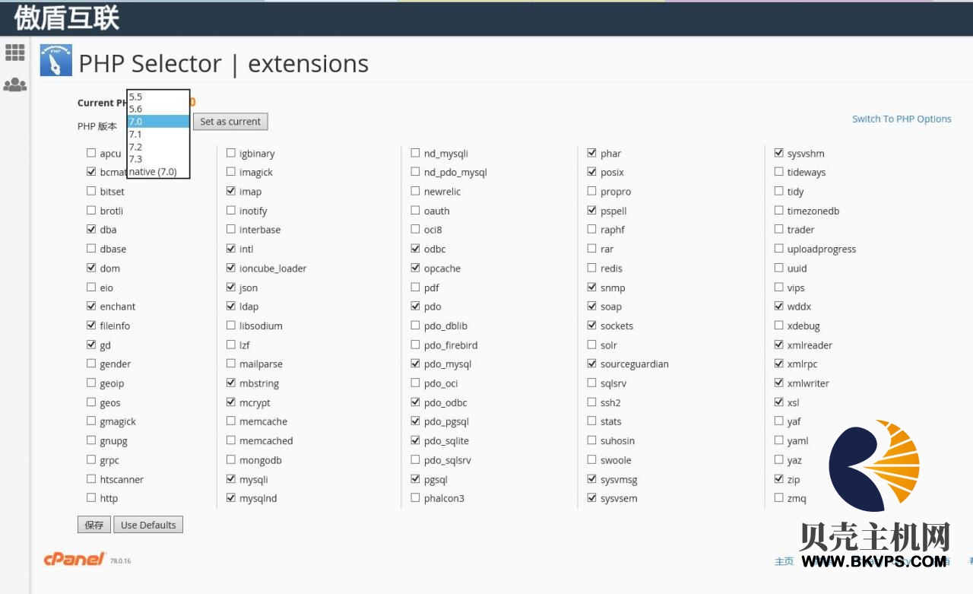
Task: Click the 保存 save button
Action: 94,525
